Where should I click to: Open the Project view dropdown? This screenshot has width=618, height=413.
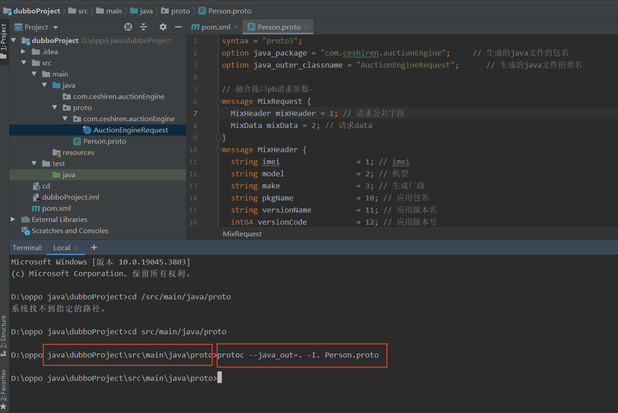56,27
